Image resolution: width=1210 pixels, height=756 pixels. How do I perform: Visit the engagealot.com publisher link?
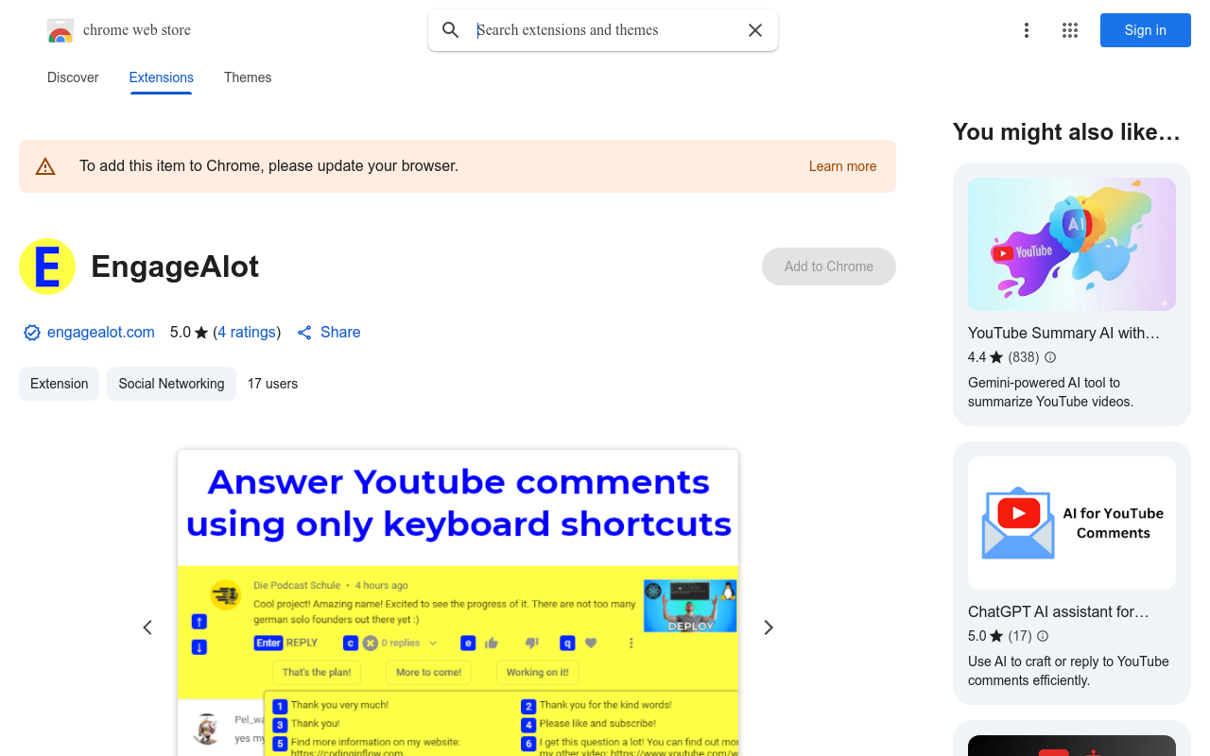click(101, 333)
